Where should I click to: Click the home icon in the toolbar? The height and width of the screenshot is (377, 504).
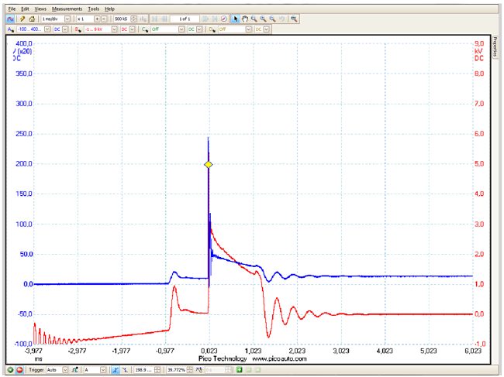(32, 18)
